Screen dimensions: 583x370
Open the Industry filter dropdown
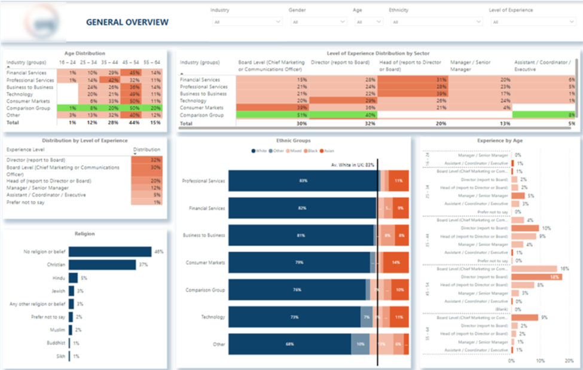(x=246, y=22)
